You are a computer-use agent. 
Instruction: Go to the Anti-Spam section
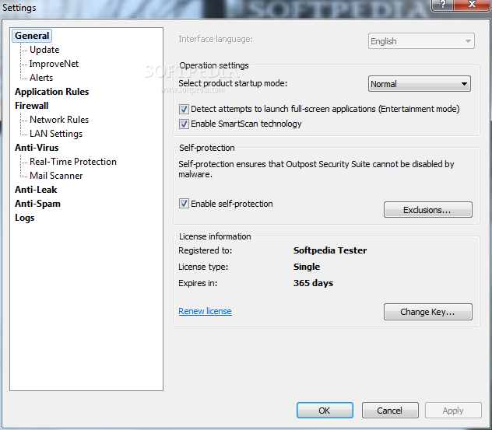[x=37, y=204]
